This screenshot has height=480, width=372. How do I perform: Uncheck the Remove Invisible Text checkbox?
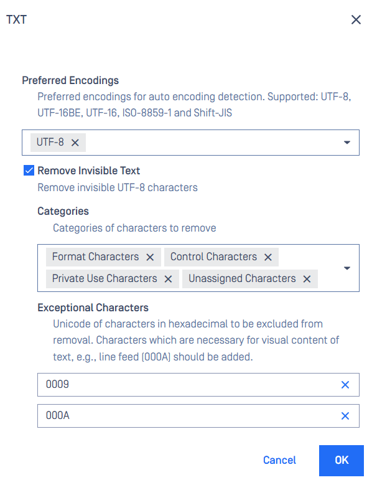(29, 171)
